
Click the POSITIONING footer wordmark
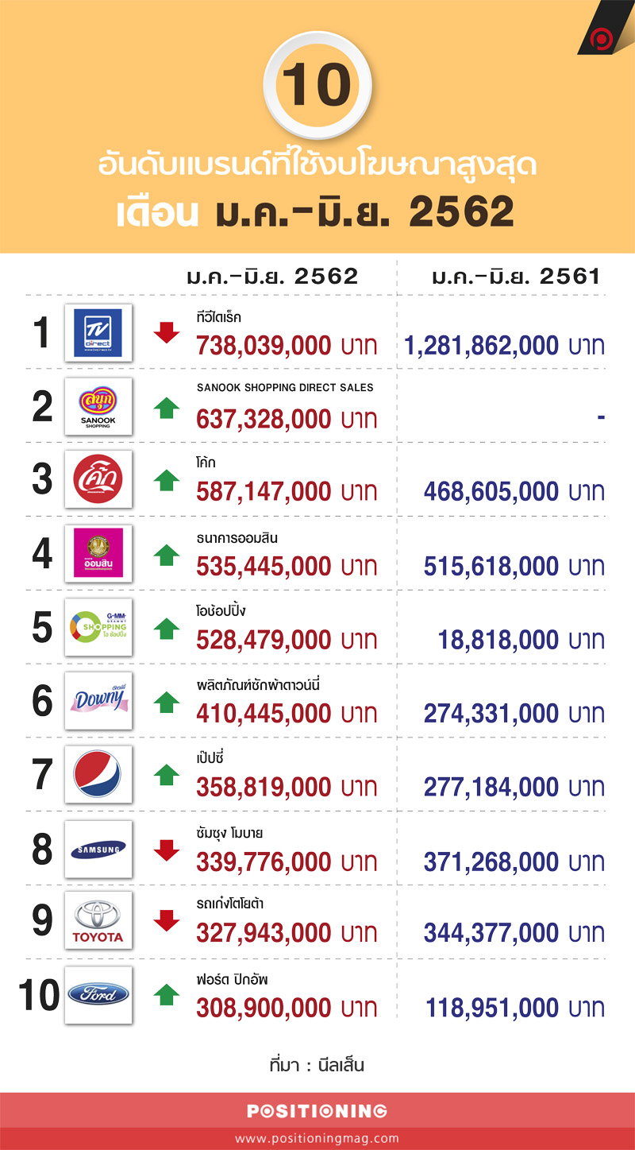click(x=317, y=1111)
